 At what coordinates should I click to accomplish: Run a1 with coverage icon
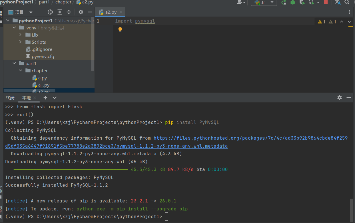[302, 2]
